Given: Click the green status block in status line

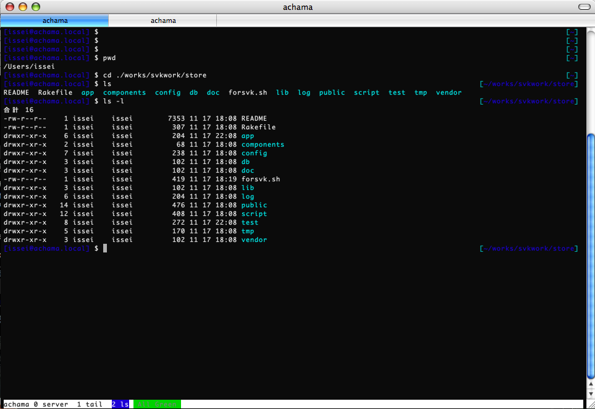Looking at the screenshot, I should (x=157, y=404).
